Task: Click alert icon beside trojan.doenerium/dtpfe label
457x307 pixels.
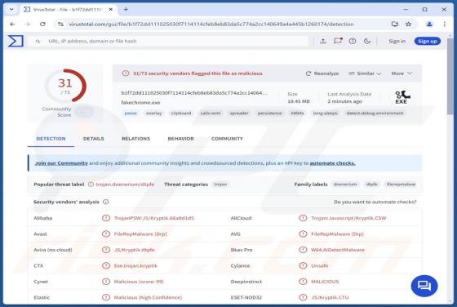Action: (91, 185)
